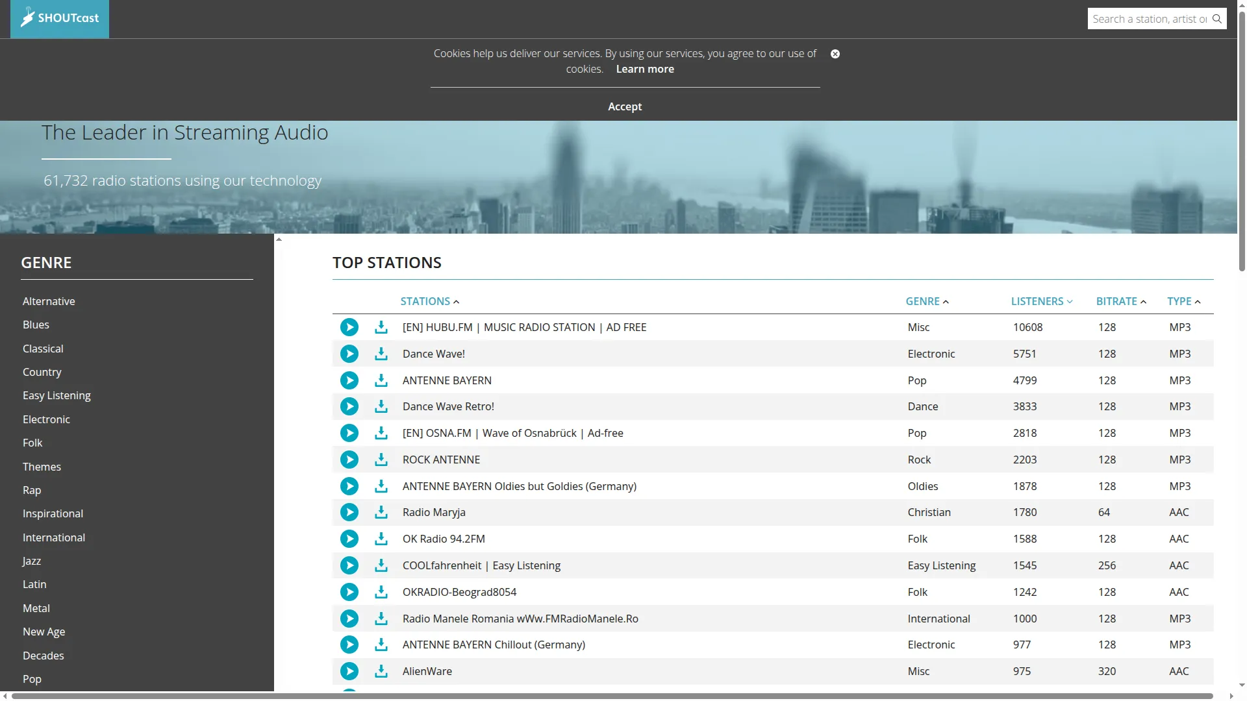The height and width of the screenshot is (701, 1247).
Task: Sort table by TYPE column
Action: tap(1183, 301)
